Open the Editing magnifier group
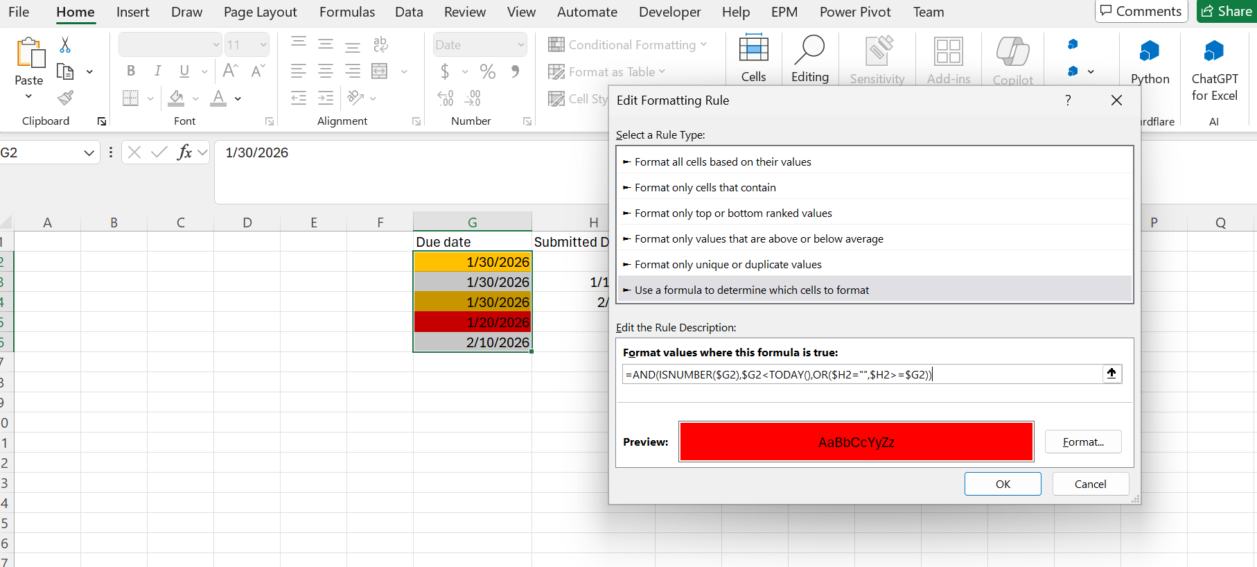Image resolution: width=1257 pixels, height=567 pixels. (810, 59)
